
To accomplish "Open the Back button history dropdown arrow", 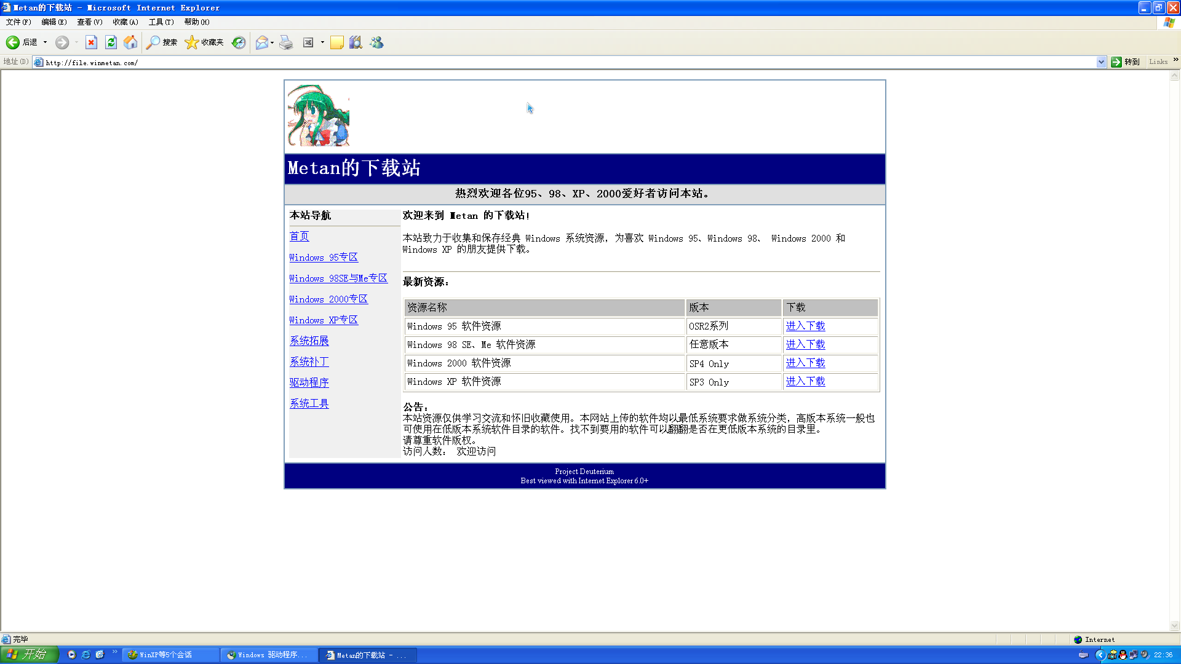I will [45, 42].
